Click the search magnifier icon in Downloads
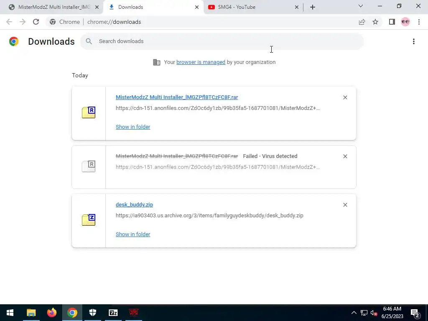This screenshot has height=321, width=428. pyautogui.click(x=89, y=41)
